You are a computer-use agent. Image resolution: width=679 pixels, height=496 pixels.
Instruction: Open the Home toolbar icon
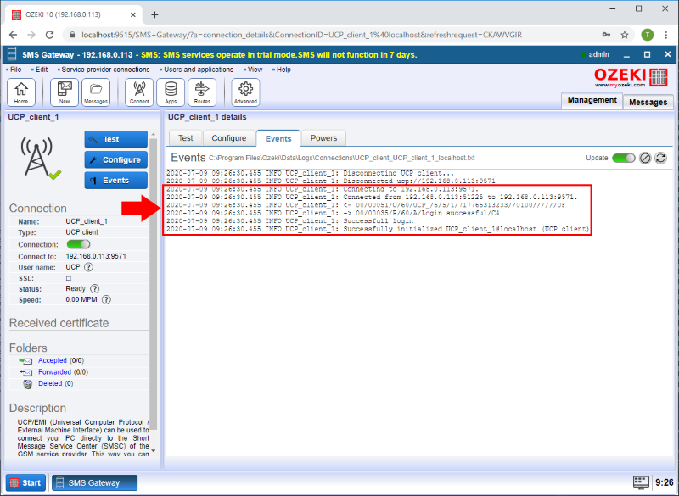click(20, 92)
